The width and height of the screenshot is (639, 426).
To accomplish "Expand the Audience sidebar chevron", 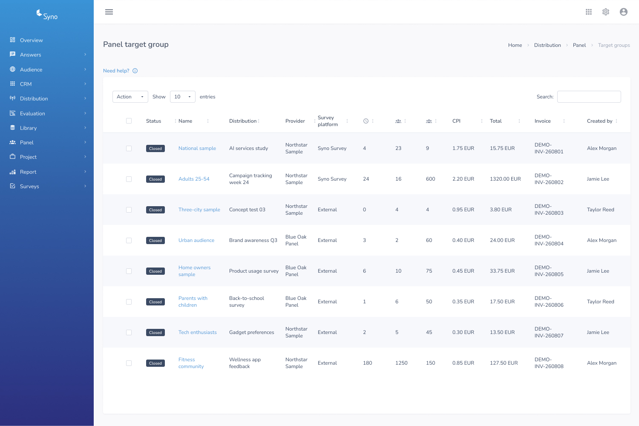I will point(85,69).
